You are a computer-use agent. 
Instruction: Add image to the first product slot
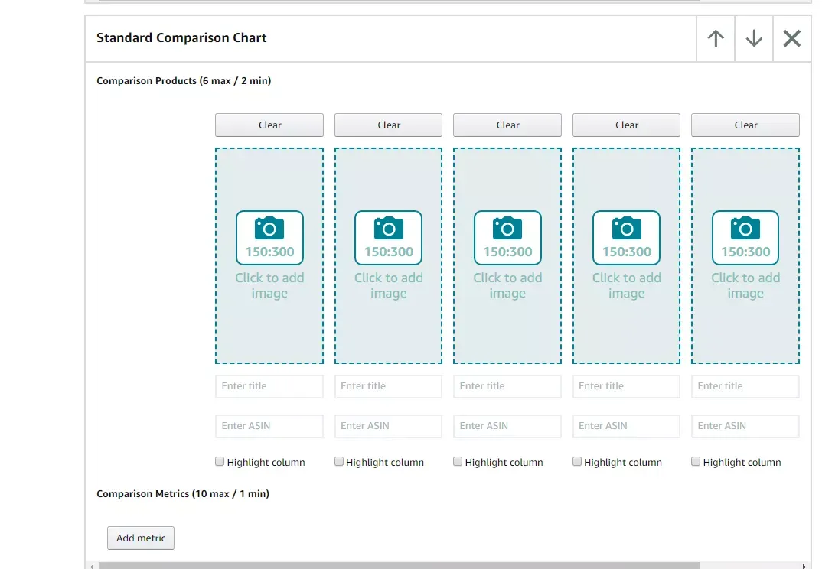tap(269, 255)
